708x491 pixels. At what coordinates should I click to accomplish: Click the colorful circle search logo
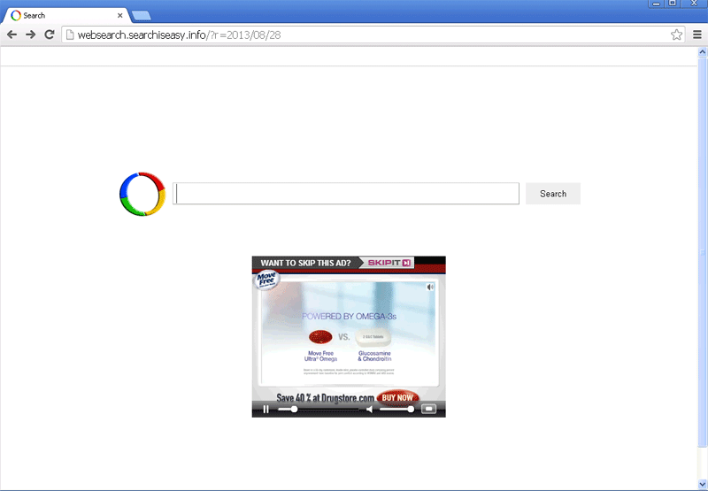[142, 194]
